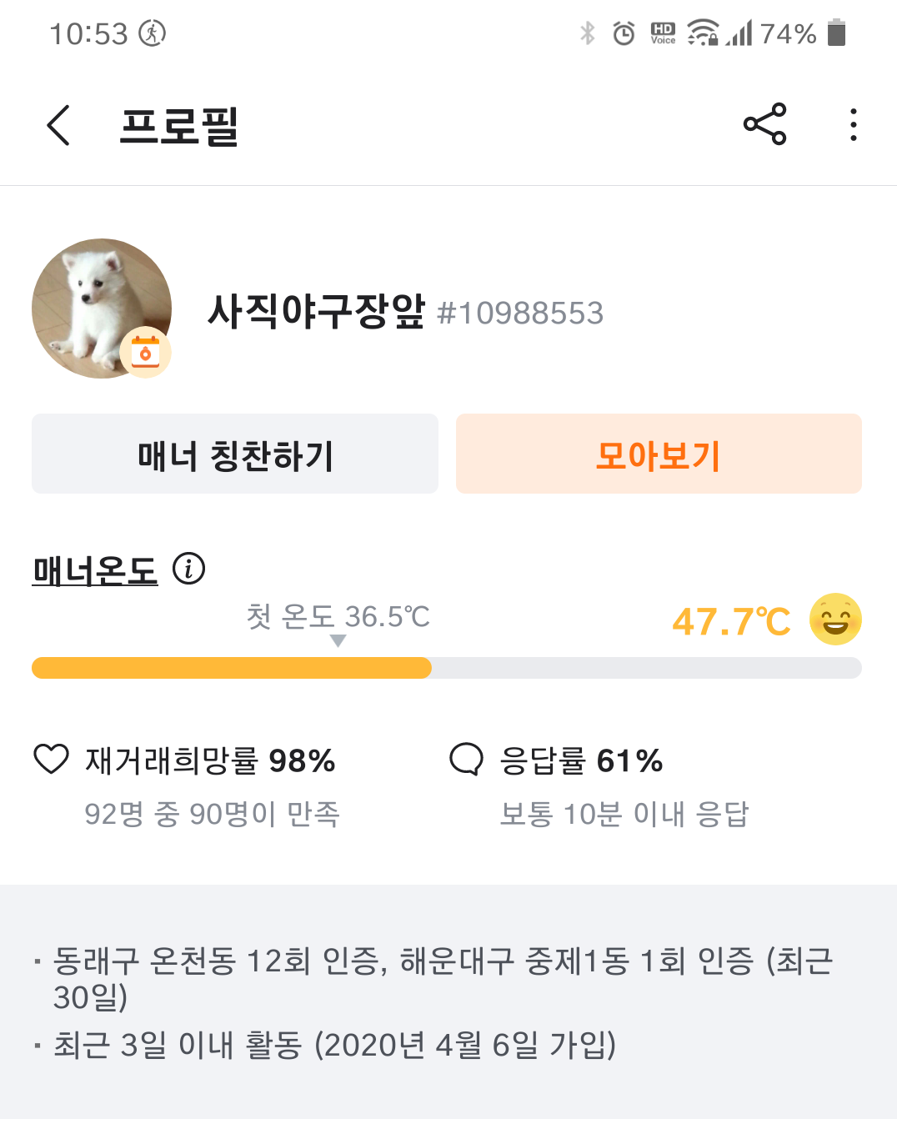Click the manner temperature progress bar

(446, 668)
